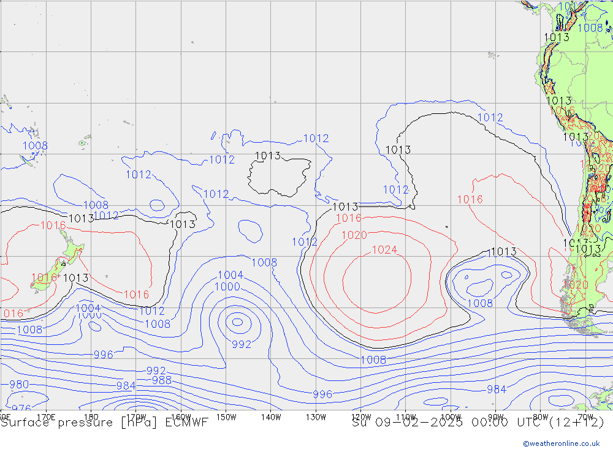
Task: Click the 1008 label inside low west of Chile
Action: click(x=480, y=303)
